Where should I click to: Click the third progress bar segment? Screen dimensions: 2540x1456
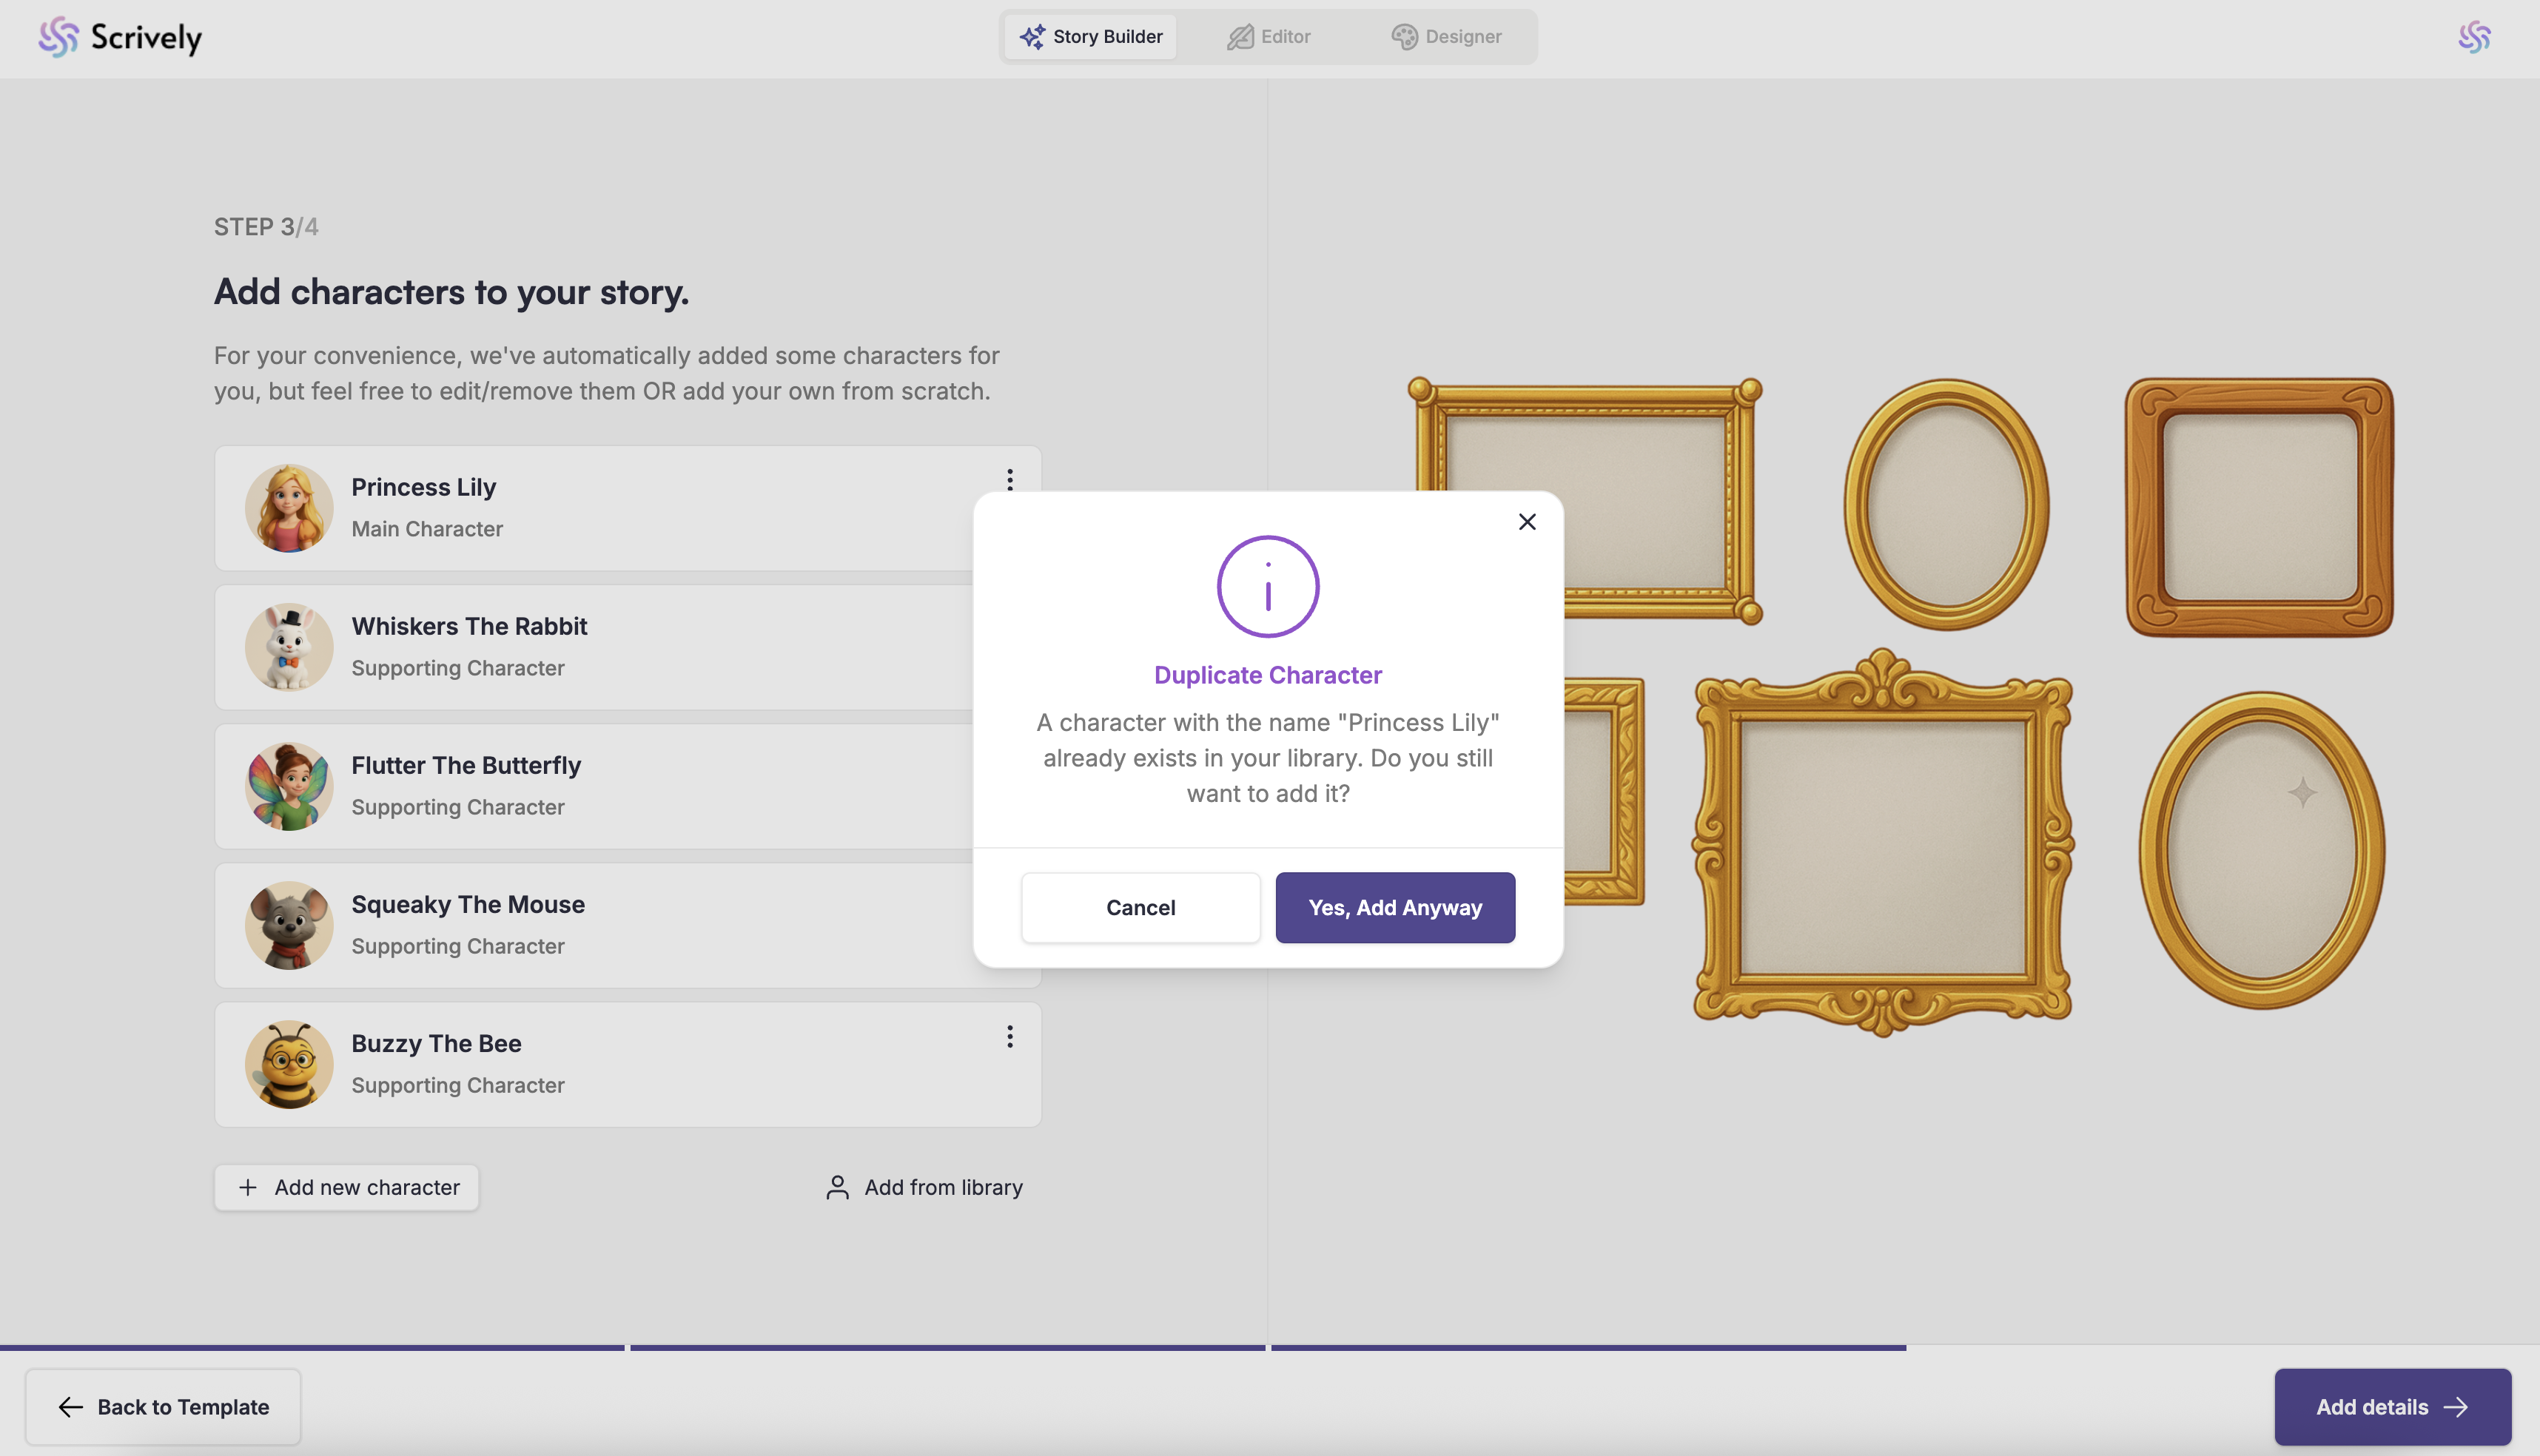coord(1587,1348)
